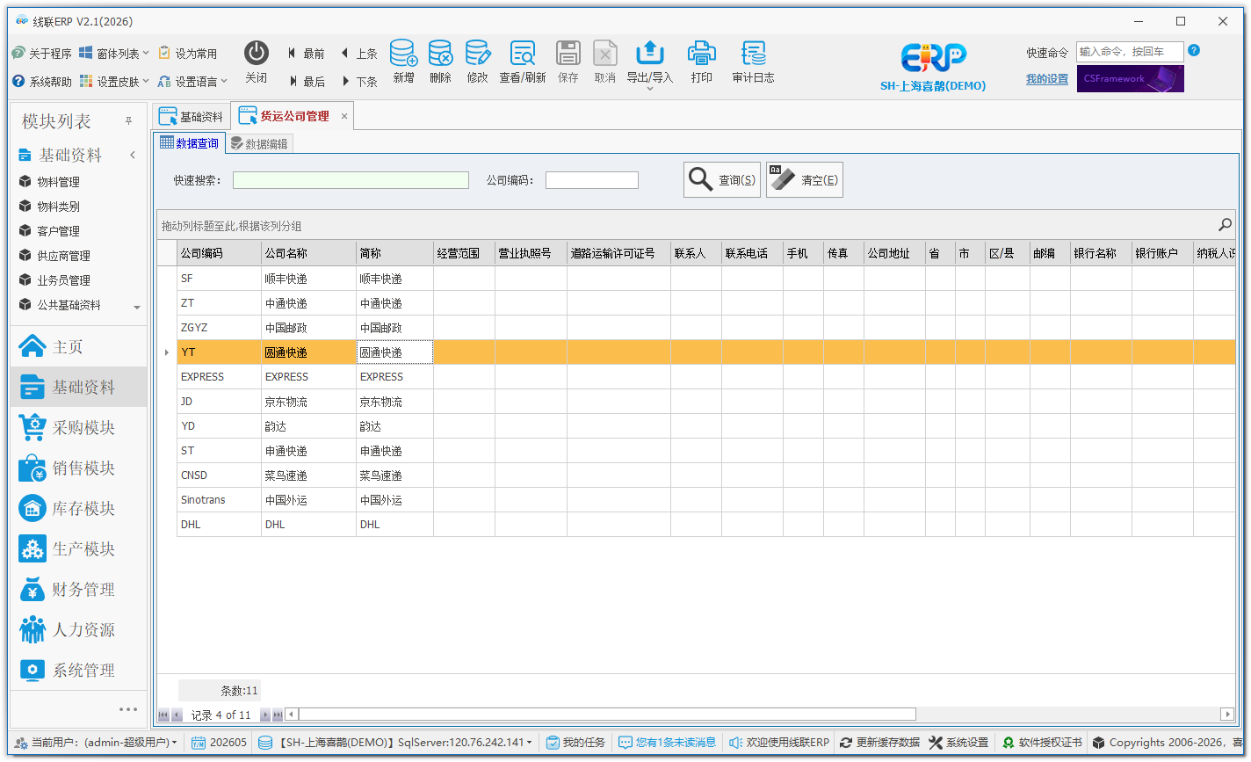
Task: Click the sidebar overflow dots button
Action: pyautogui.click(x=128, y=709)
